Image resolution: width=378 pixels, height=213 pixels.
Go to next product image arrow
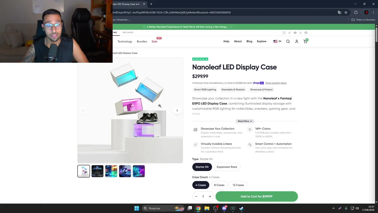(x=177, y=110)
